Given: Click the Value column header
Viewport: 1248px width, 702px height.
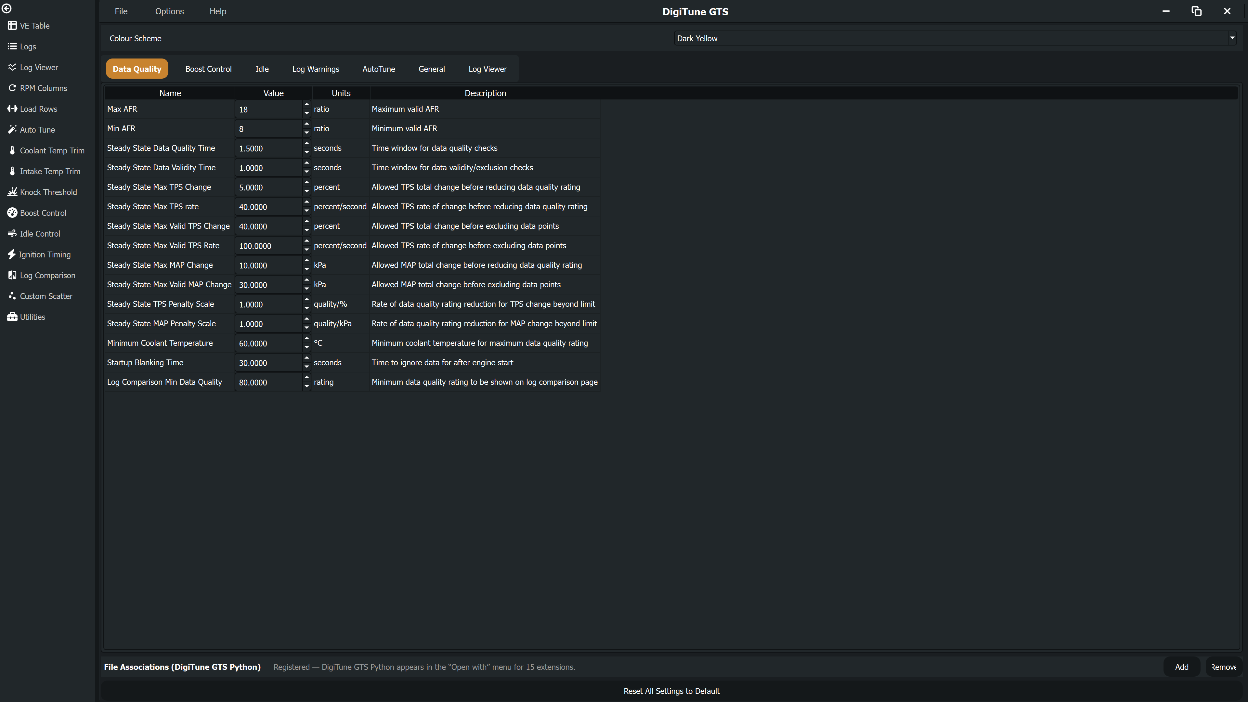Looking at the screenshot, I should (273, 93).
